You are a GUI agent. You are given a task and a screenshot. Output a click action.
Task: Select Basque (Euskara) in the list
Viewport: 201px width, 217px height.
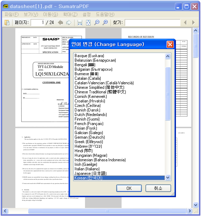point(119,56)
